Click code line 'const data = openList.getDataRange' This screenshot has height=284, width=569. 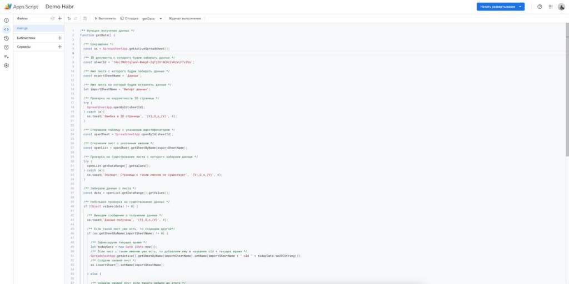(126, 192)
